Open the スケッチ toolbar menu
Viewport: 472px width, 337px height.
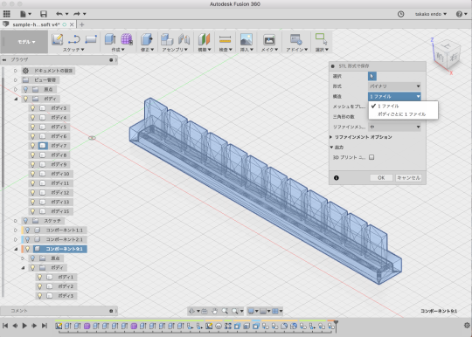[73, 50]
